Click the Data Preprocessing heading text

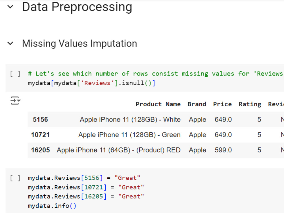click(x=77, y=7)
